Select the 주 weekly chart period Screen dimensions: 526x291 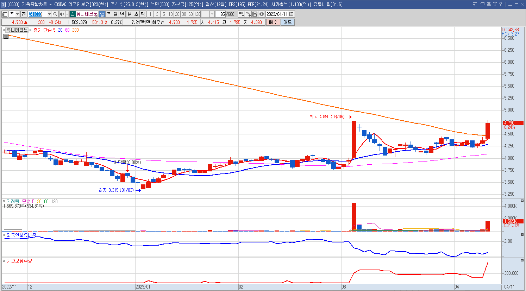pyautogui.click(x=109, y=14)
